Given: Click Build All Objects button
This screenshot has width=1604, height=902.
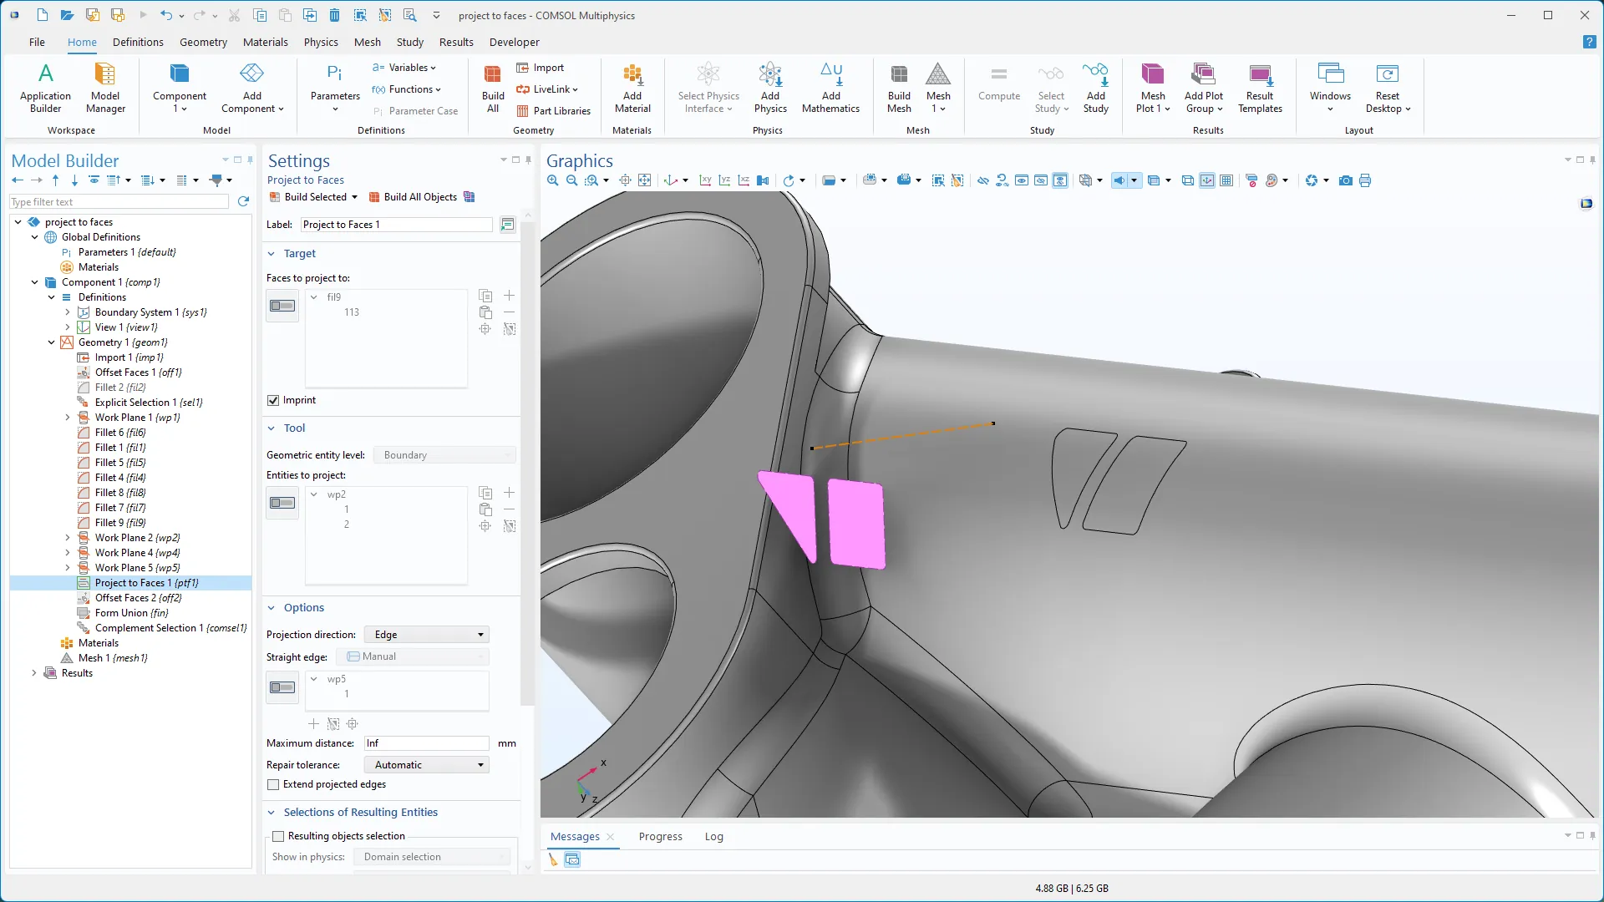Looking at the screenshot, I should click(x=413, y=197).
